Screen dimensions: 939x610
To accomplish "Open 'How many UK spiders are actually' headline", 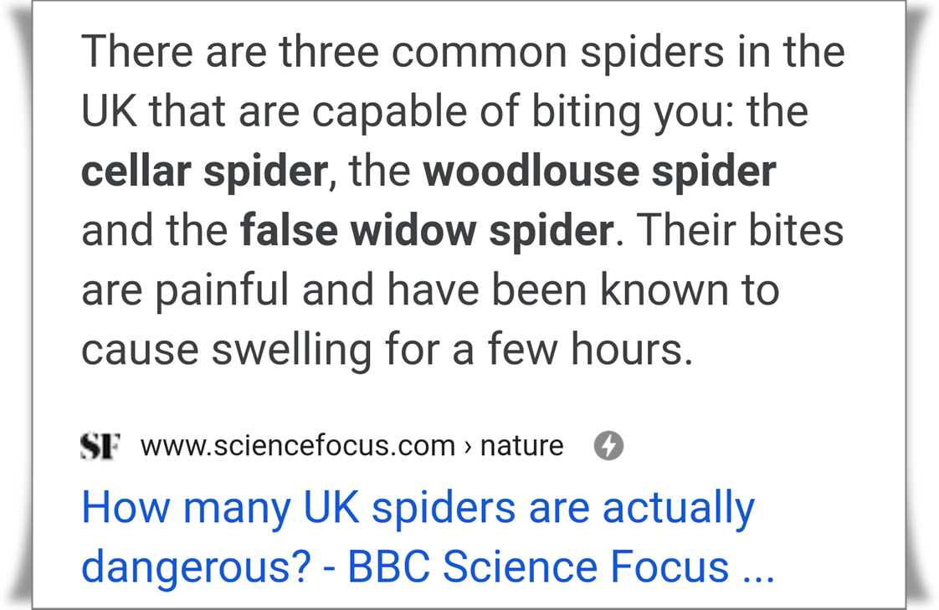I will pyautogui.click(x=418, y=509).
